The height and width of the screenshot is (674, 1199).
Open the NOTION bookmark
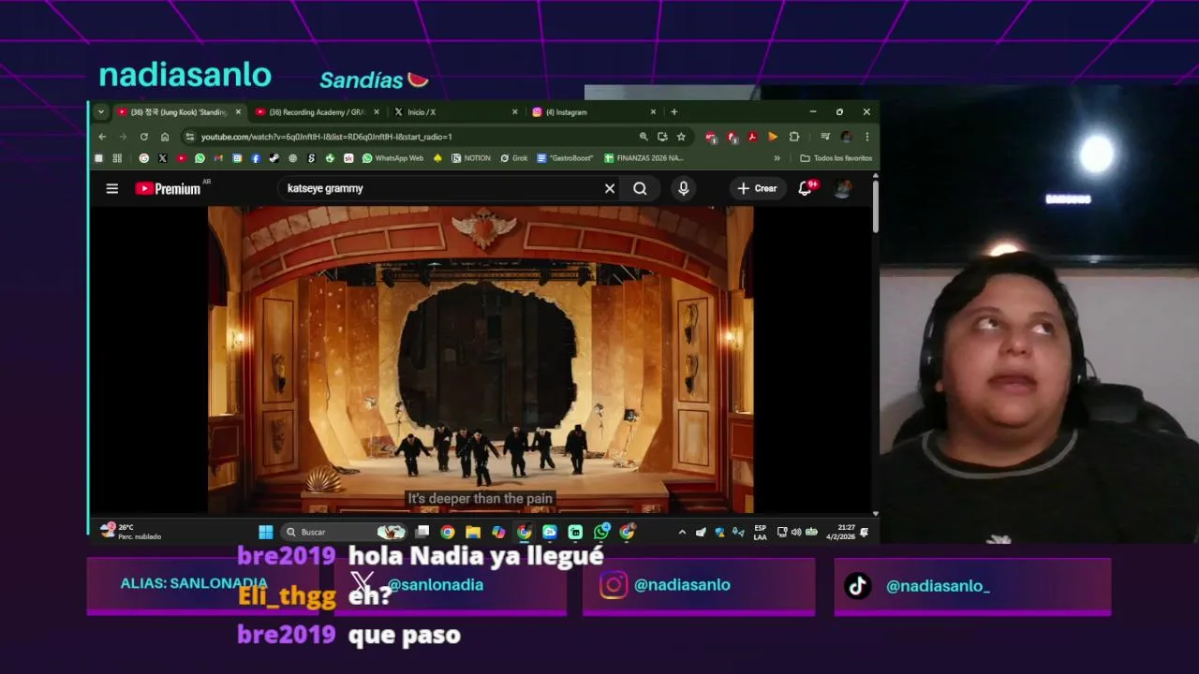coord(471,158)
